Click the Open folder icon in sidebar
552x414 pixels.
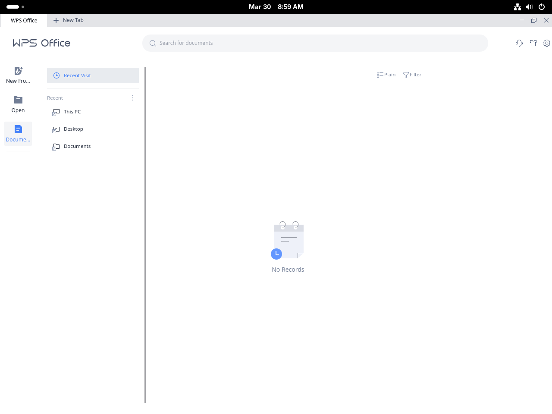[x=18, y=100]
